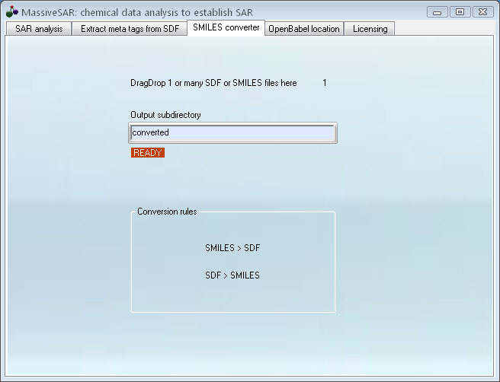500x382 pixels.
Task: Click the Output subdirectory label
Action: (165, 115)
